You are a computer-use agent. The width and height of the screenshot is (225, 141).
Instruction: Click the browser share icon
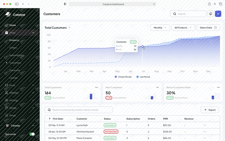[x=209, y=4]
